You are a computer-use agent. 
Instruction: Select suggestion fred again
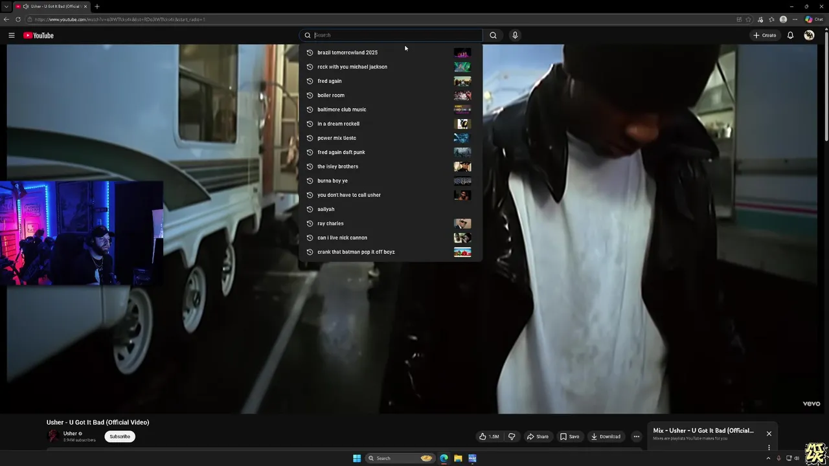pyautogui.click(x=391, y=81)
